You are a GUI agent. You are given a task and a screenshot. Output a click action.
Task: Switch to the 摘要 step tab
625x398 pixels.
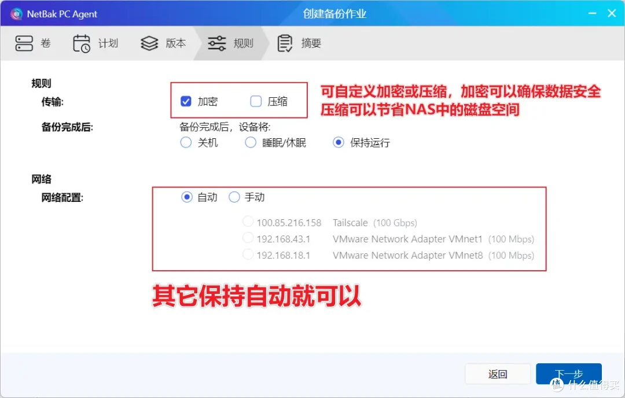[x=299, y=43]
